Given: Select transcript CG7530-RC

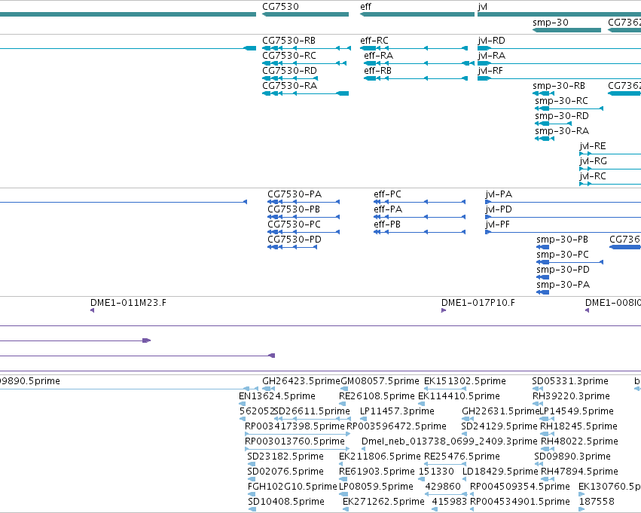Looking at the screenshot, I should point(304,63).
